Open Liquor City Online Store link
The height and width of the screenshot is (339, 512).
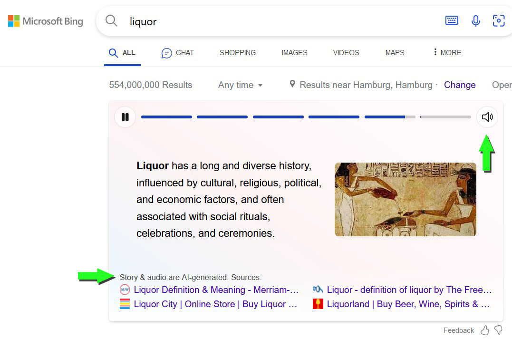pos(215,304)
